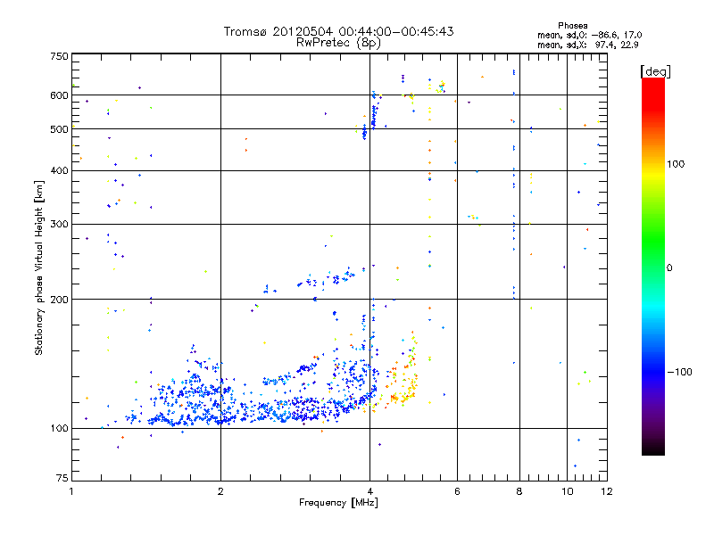
Task: Click the 'Frequency [MHz]' axis label
Action: coord(338,503)
